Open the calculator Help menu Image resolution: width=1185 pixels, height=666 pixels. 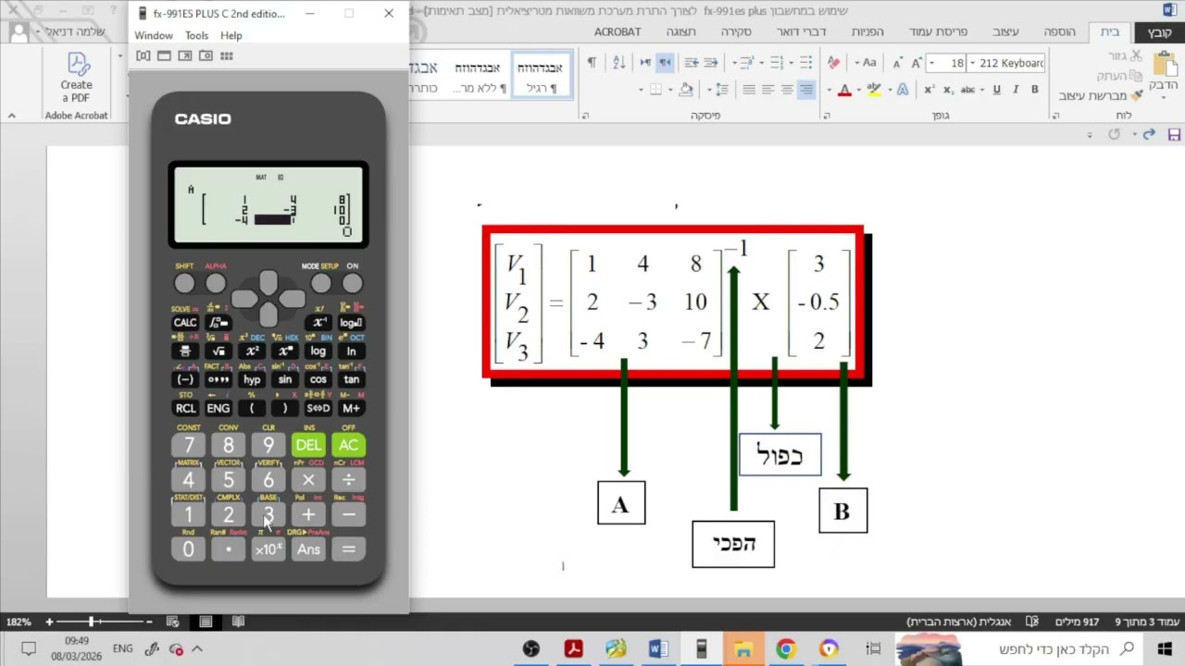tap(231, 35)
